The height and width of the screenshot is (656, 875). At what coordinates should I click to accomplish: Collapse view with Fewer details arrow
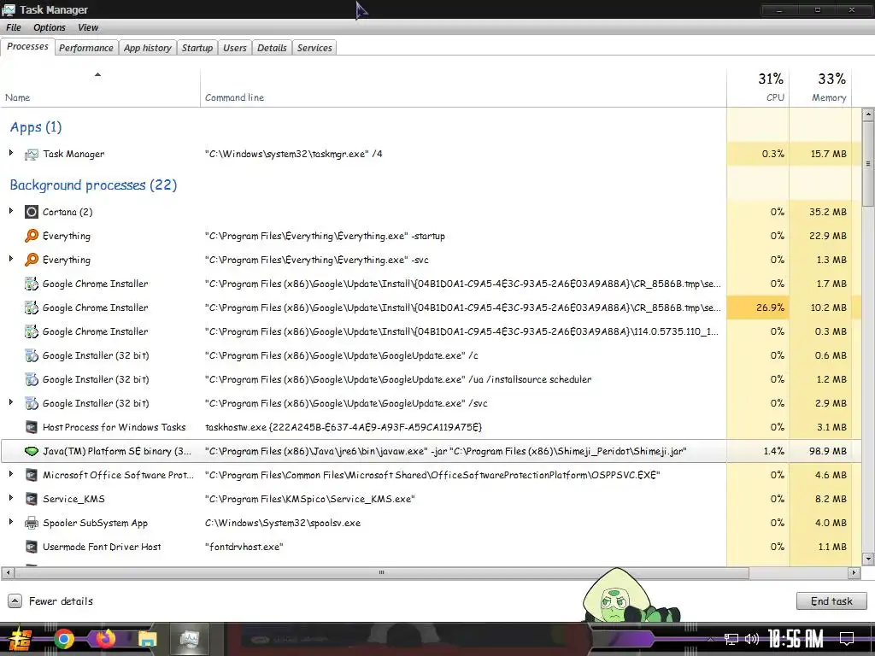[15, 600]
